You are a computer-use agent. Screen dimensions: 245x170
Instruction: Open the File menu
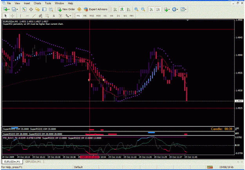pyautogui.click(x=9, y=3)
